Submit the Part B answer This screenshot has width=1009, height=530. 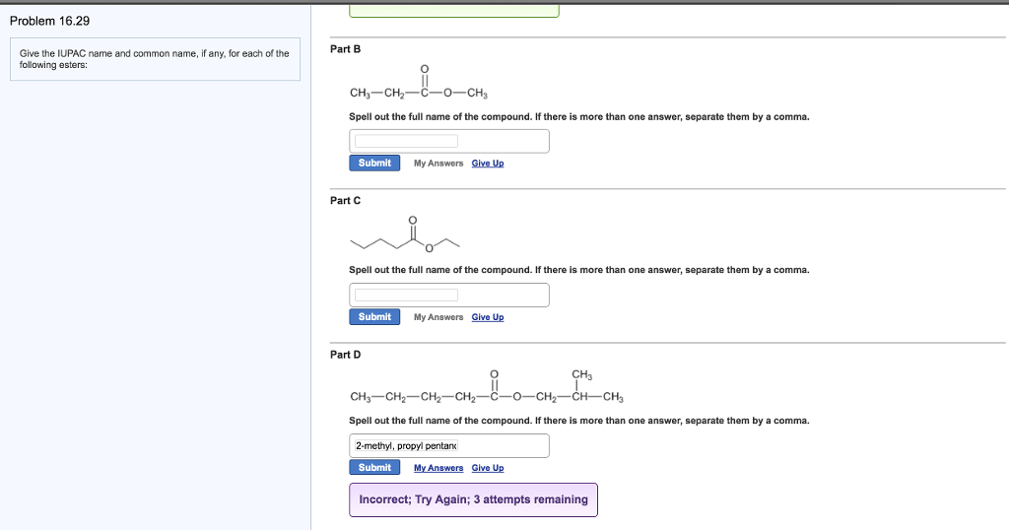pyautogui.click(x=374, y=164)
